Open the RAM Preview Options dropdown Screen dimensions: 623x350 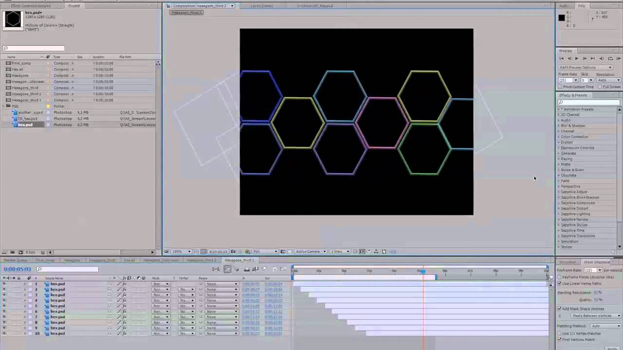point(586,68)
